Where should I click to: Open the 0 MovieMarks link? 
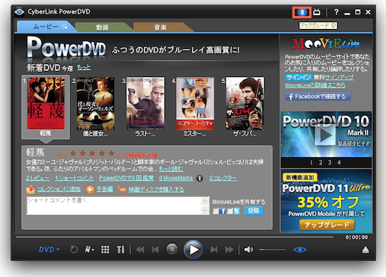tap(176, 178)
